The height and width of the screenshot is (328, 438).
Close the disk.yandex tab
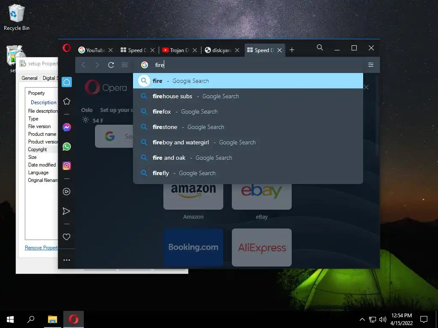point(237,50)
